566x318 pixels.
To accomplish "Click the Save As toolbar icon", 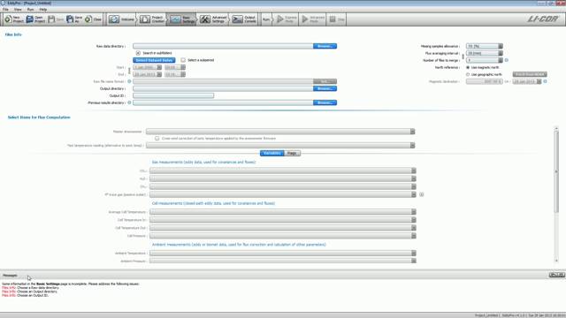I will click(70, 19).
